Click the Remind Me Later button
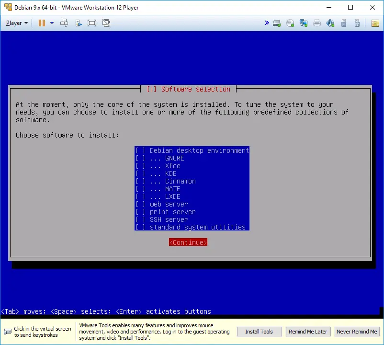 [308, 332]
